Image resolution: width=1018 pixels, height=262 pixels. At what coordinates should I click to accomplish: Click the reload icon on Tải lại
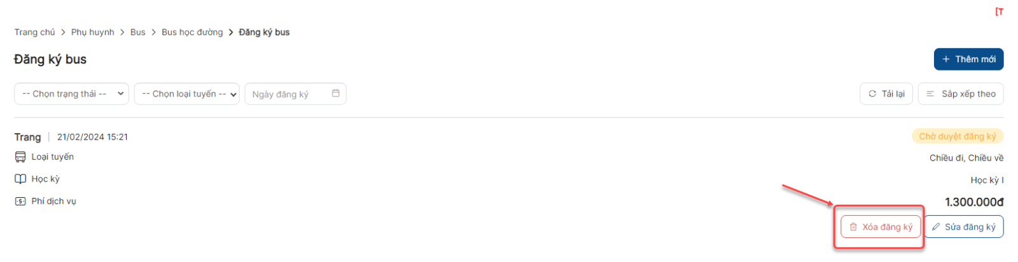click(872, 93)
